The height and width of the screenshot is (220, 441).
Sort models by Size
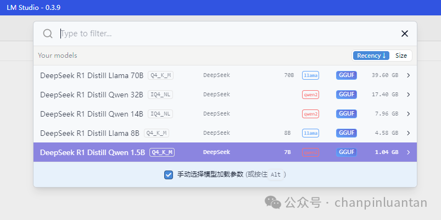click(401, 56)
